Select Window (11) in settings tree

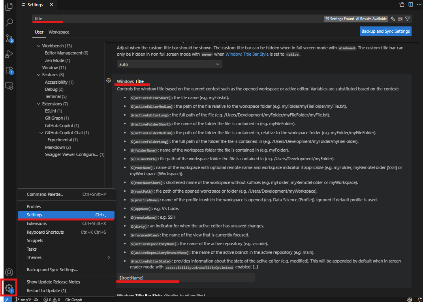54,68
